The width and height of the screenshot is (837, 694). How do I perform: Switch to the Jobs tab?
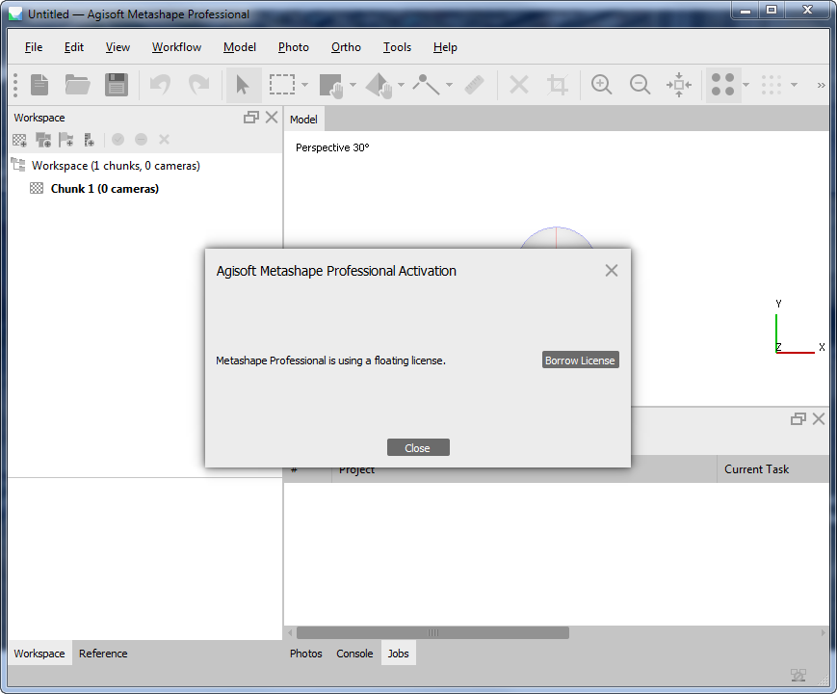[x=398, y=654]
